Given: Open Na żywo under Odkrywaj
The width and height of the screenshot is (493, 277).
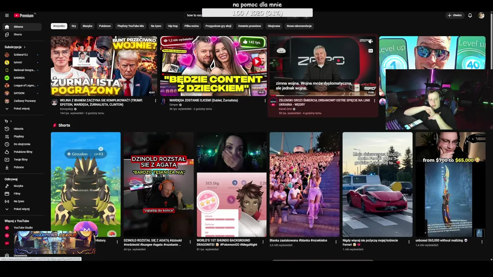Looking at the screenshot, I should 22,202.
